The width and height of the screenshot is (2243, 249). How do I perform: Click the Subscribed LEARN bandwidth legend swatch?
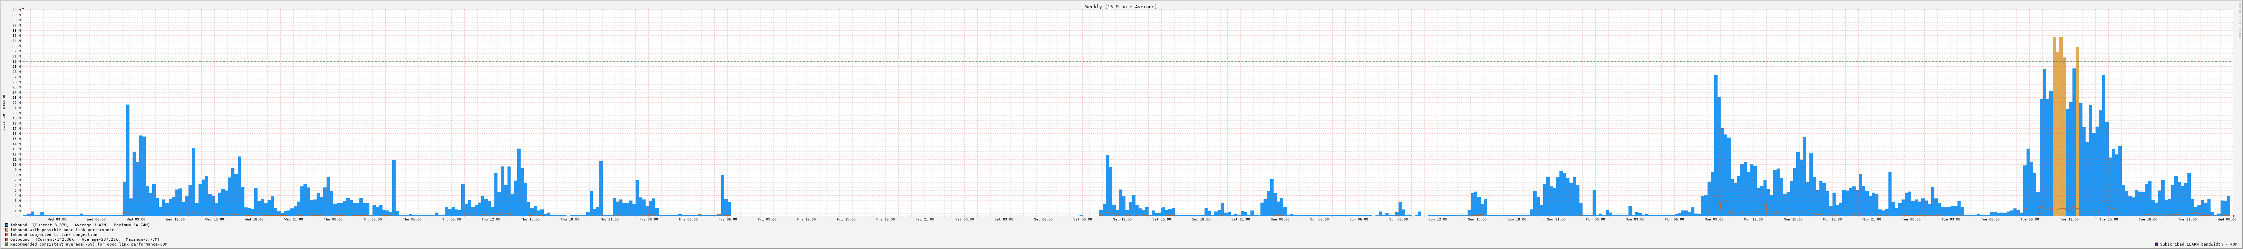[2156, 245]
